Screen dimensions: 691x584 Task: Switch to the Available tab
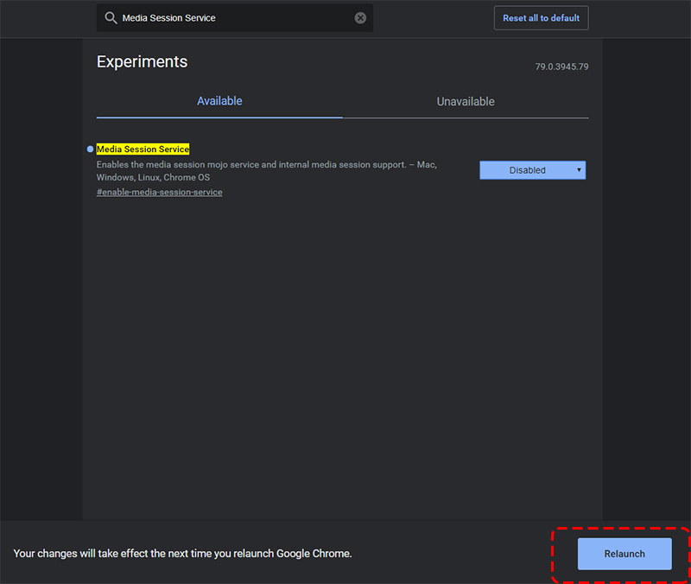219,101
